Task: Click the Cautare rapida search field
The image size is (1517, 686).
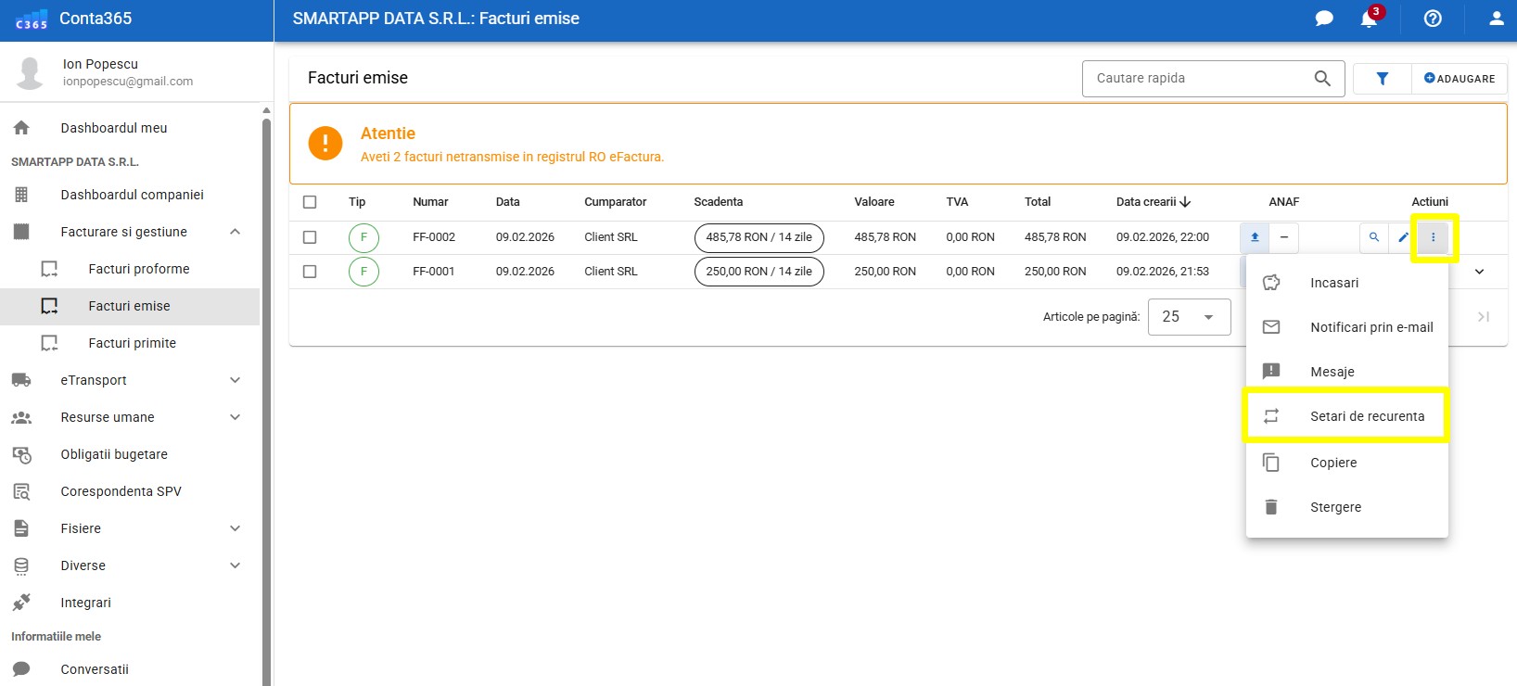Action: point(1198,79)
